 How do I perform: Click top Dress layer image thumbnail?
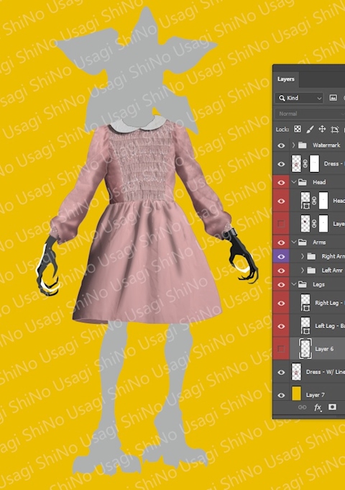pyautogui.click(x=296, y=164)
